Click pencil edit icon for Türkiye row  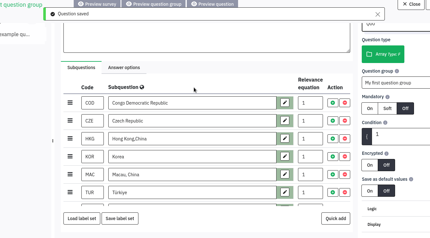[285, 192]
